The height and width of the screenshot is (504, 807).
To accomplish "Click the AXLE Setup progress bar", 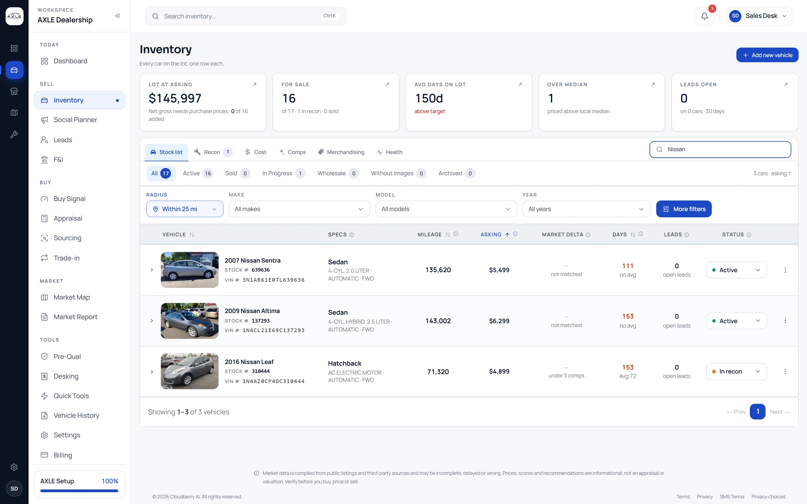I will click(x=79, y=491).
